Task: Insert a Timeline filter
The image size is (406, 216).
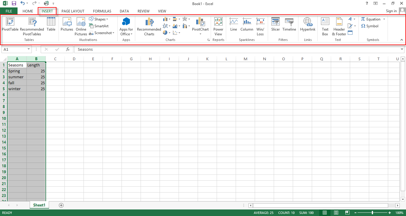Action: (x=289, y=24)
